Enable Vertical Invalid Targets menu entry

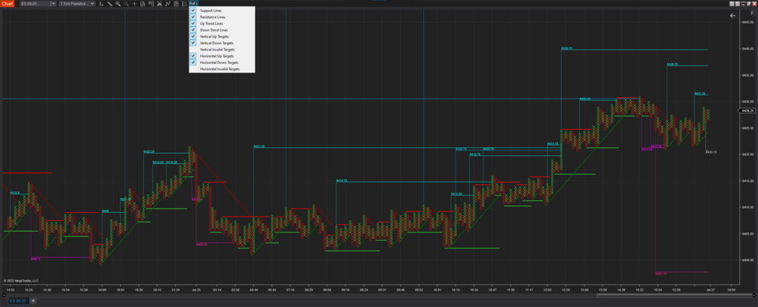click(222, 49)
